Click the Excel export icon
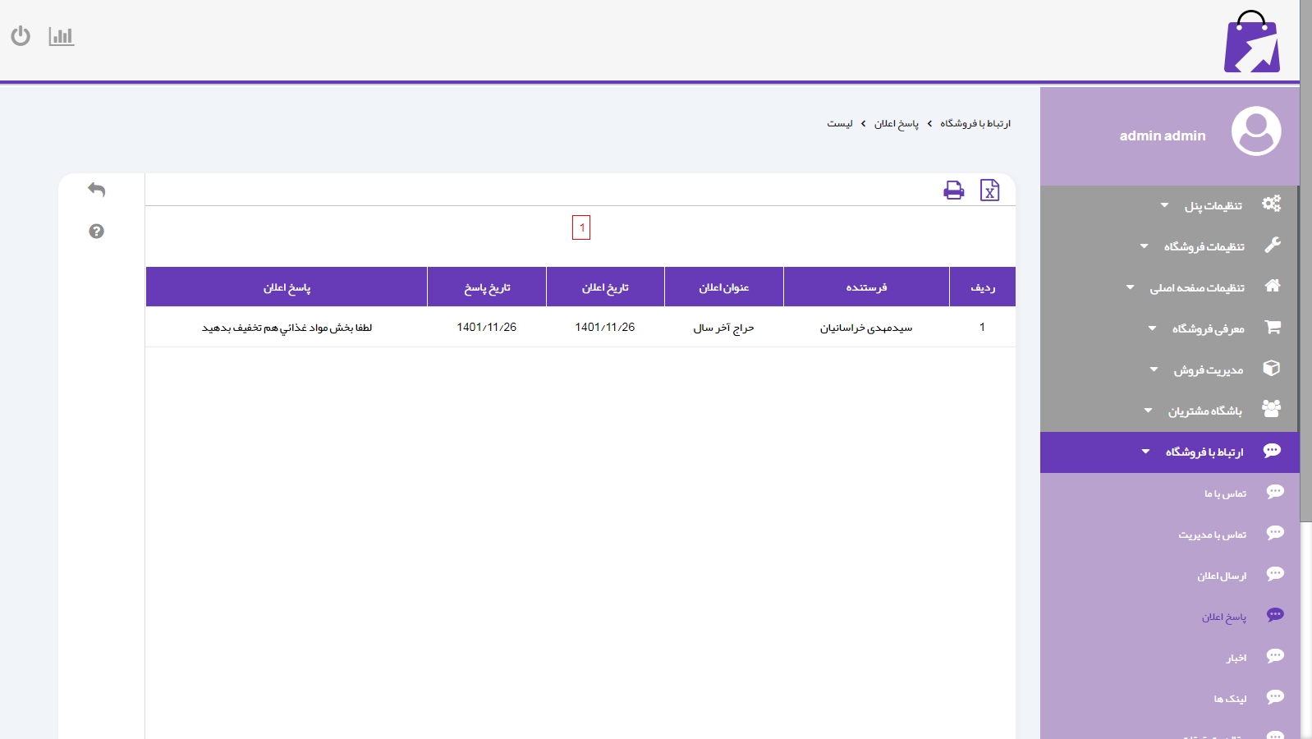1312x739 pixels. 989,190
